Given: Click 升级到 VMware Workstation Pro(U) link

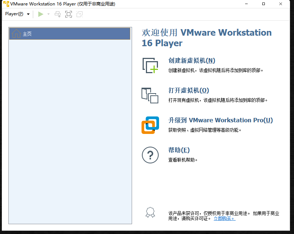Looking at the screenshot, I should tap(220, 120).
